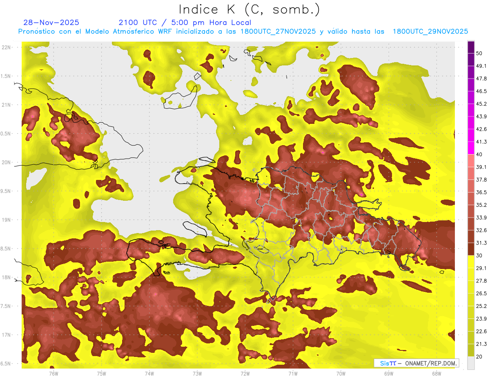This screenshot has height=379, width=490.
Task: Click the colorbar value '46.5'
Action: point(481,91)
